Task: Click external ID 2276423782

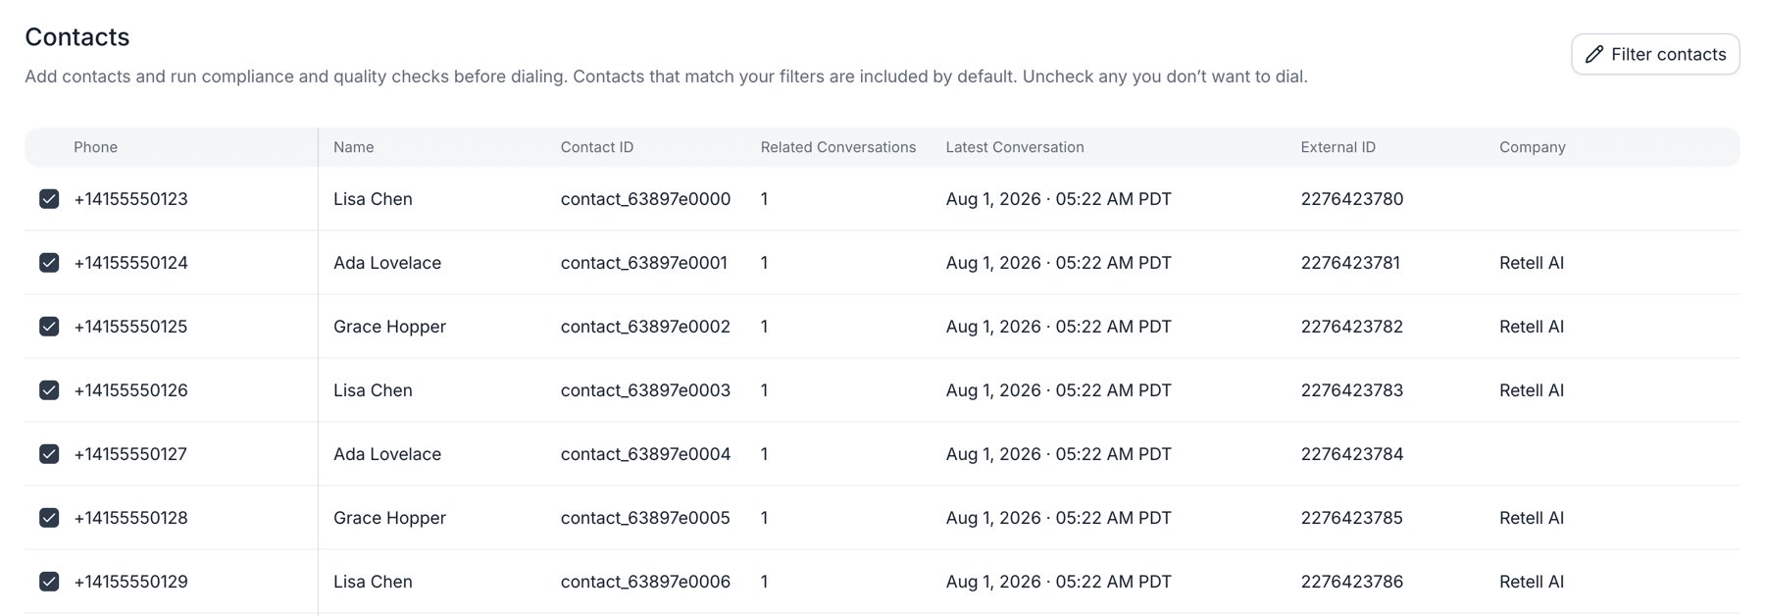Action: pyautogui.click(x=1352, y=327)
